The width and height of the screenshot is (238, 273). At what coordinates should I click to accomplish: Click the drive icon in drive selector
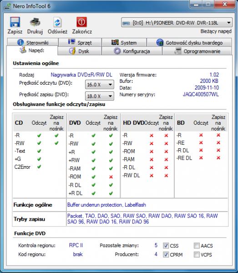[126, 23]
